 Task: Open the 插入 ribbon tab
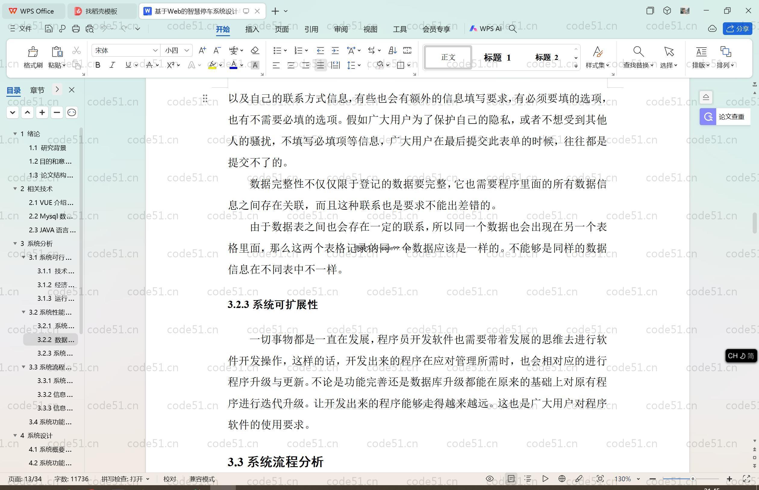pos(252,29)
